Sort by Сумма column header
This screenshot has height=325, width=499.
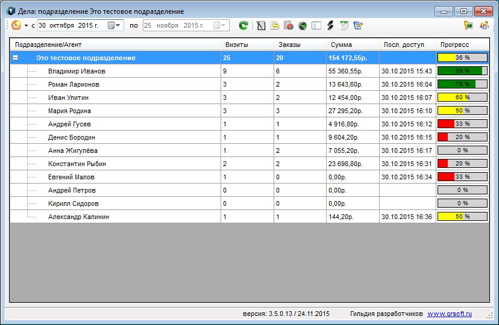click(353, 45)
